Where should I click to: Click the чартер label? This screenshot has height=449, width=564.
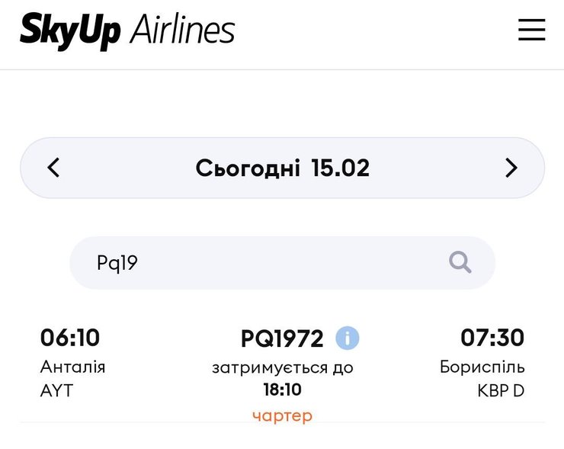282,415
